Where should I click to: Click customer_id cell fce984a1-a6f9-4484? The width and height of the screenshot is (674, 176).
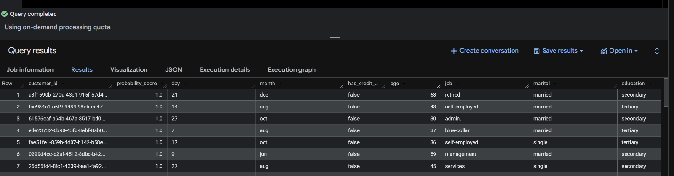coord(68,107)
